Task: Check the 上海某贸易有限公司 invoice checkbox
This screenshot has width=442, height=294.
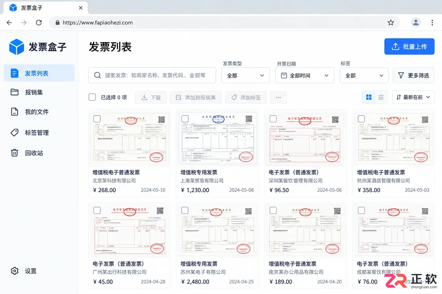Action: click(185, 119)
